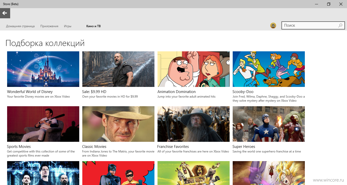The image size is (347, 185).
Task: Click the Подборка коллекций heading
Action: tap(45, 43)
